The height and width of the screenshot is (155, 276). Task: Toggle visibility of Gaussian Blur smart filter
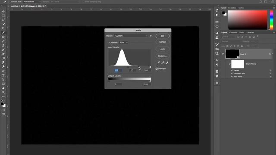232,74
